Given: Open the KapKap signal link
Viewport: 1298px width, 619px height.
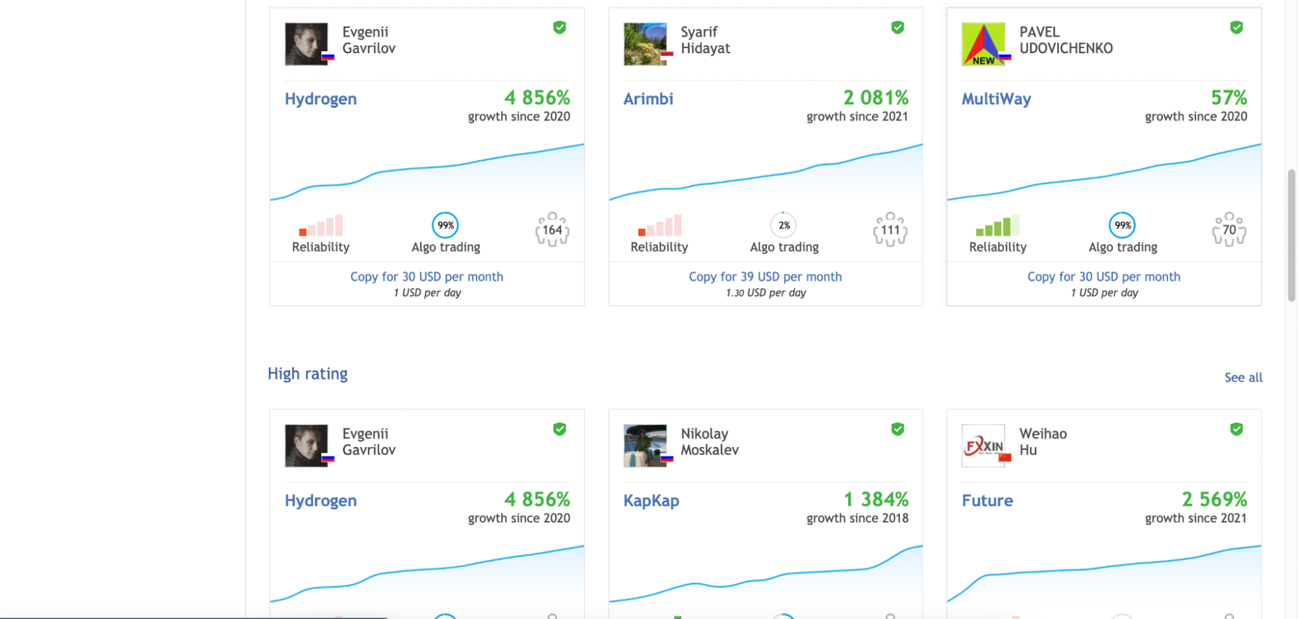Looking at the screenshot, I should (651, 500).
